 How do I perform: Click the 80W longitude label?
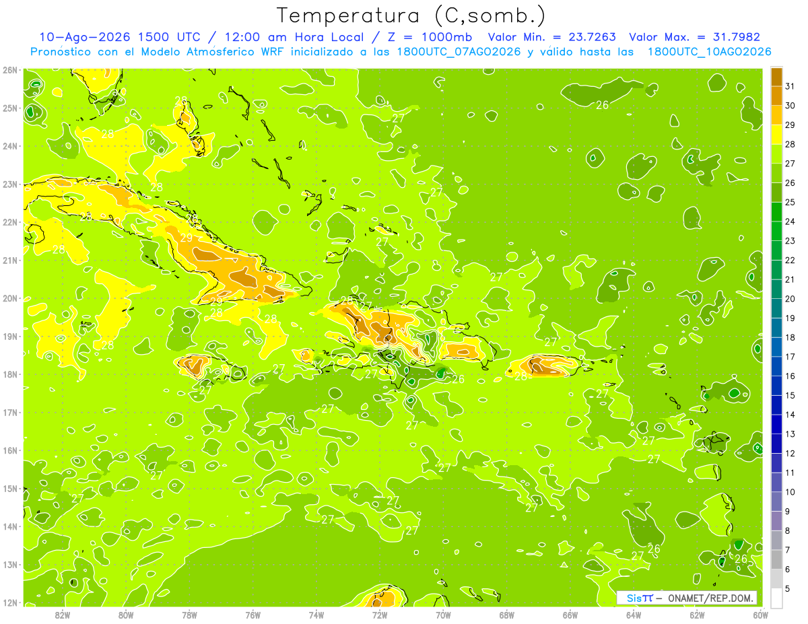[126, 615]
